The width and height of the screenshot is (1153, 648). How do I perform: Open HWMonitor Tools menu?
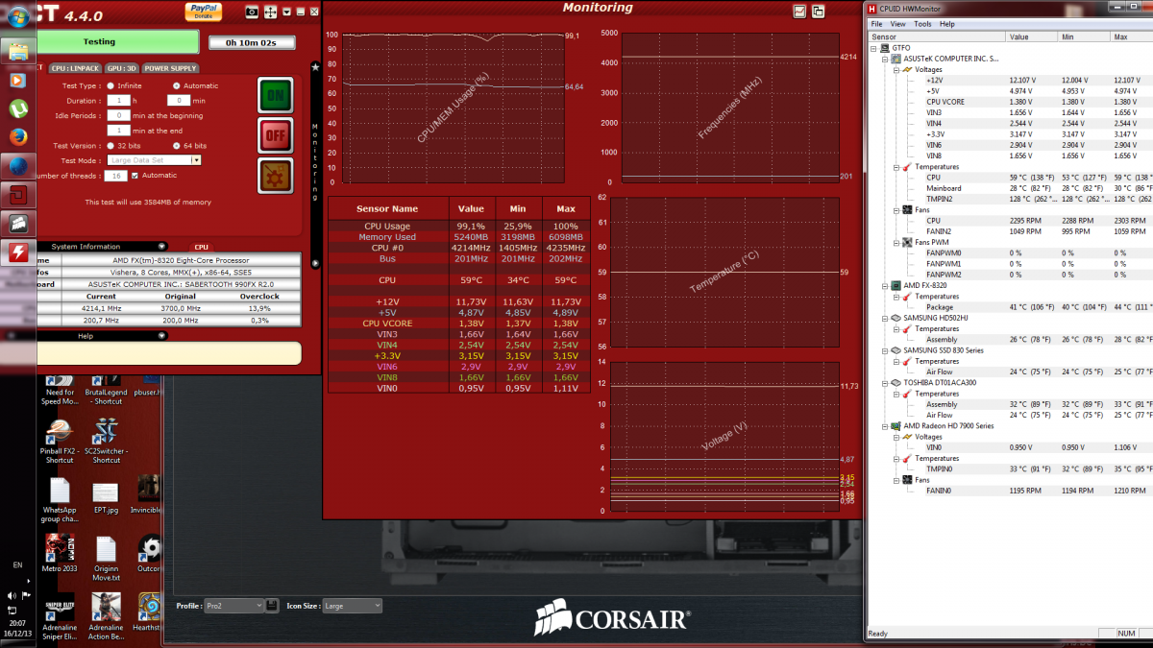(922, 24)
